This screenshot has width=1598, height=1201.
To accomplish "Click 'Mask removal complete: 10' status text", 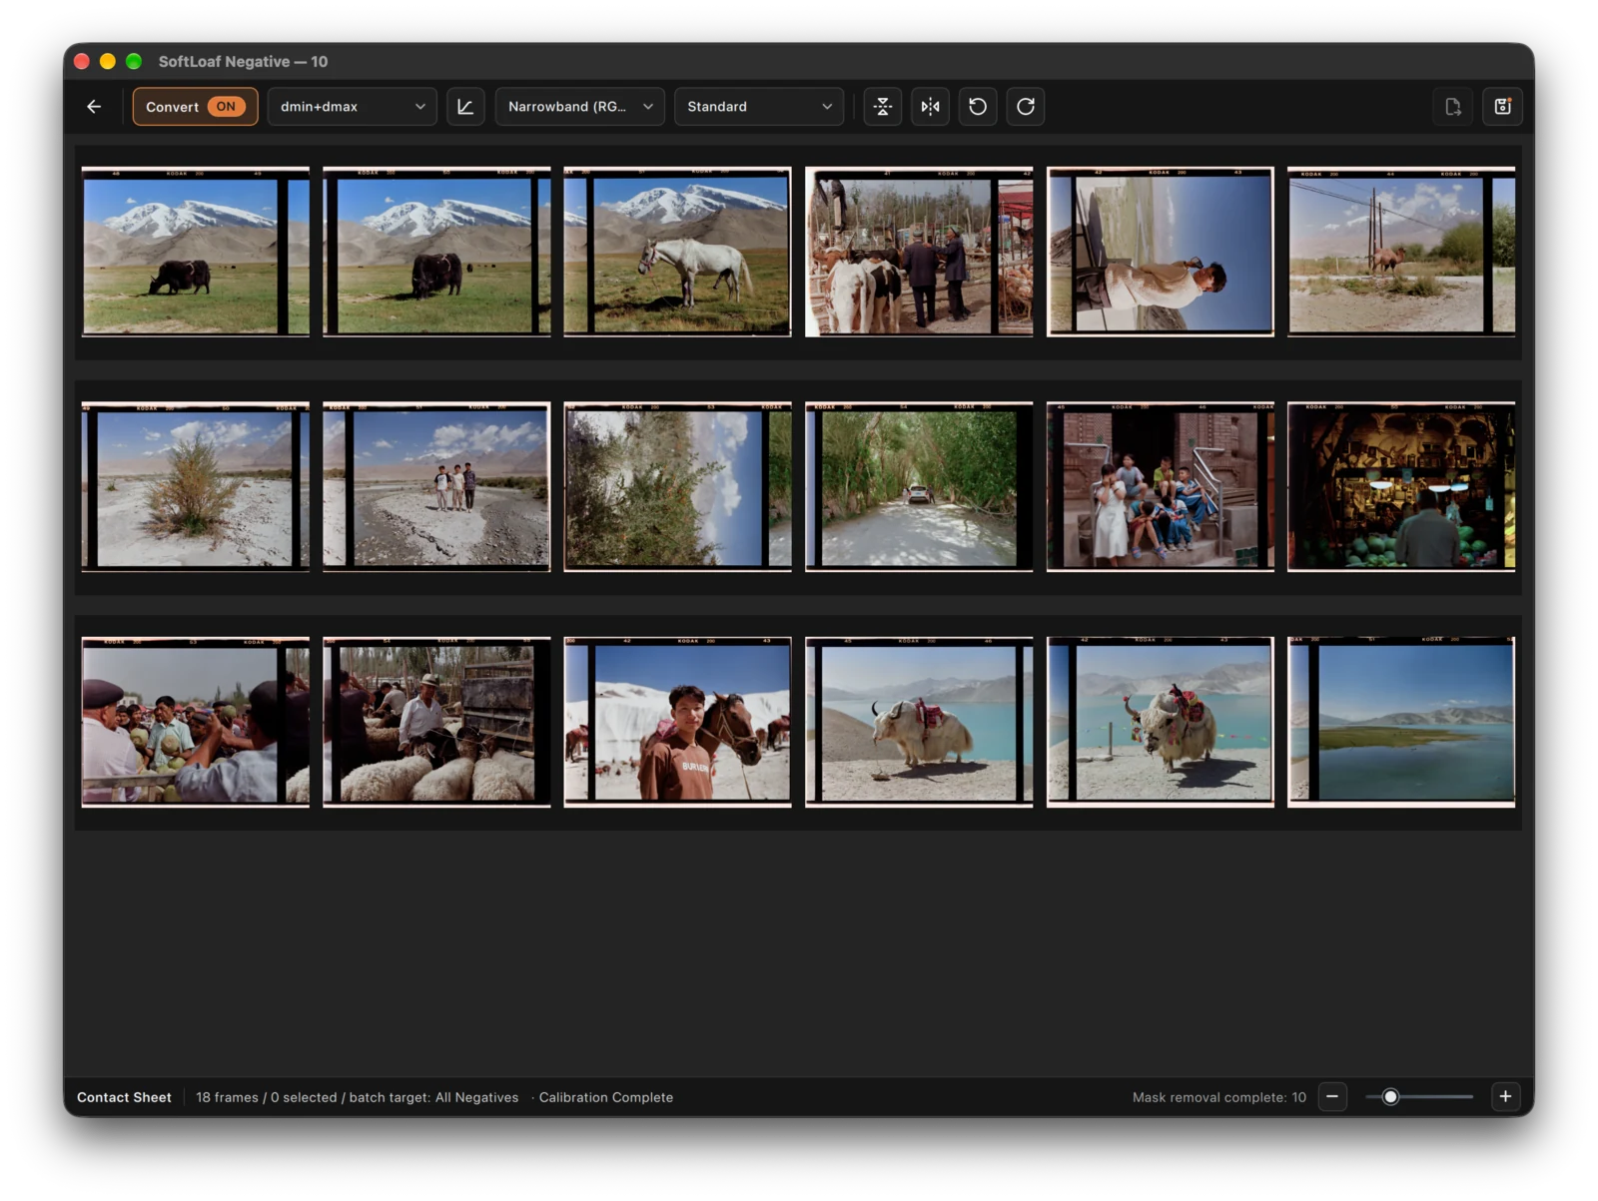I will (x=1219, y=1097).
